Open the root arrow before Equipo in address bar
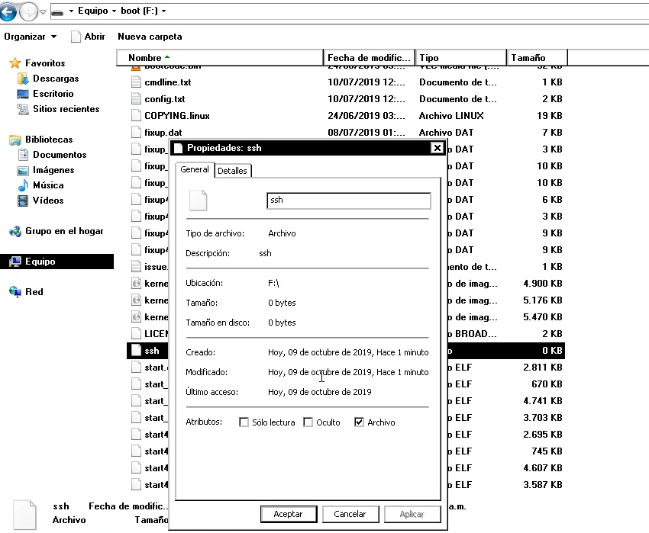The width and height of the screenshot is (649, 533). (x=71, y=11)
